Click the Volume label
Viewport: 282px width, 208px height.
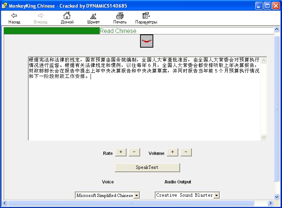[x=156, y=153]
